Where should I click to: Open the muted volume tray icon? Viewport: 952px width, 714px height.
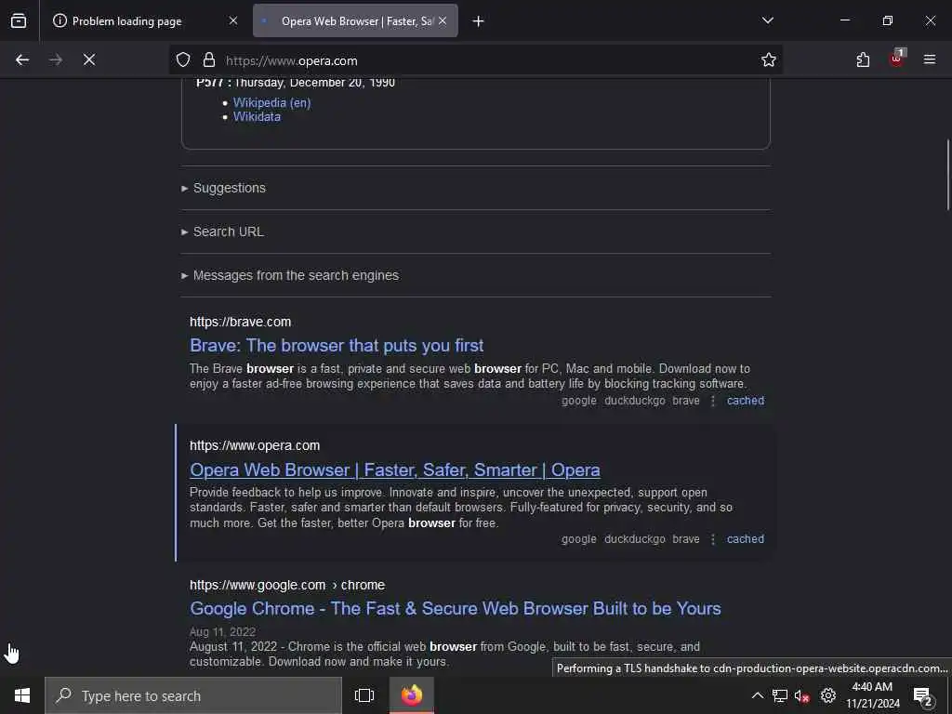(802, 695)
